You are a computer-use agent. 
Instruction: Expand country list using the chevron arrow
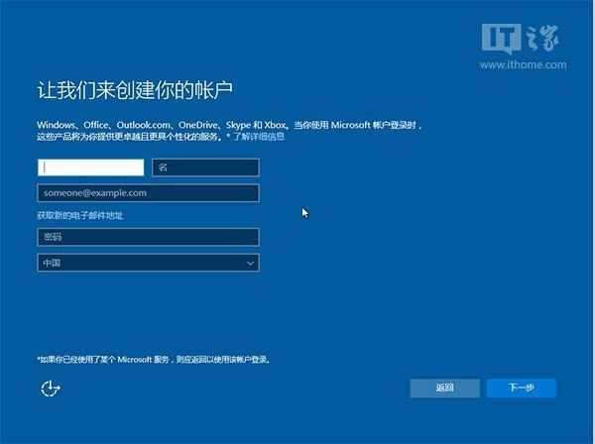(250, 264)
